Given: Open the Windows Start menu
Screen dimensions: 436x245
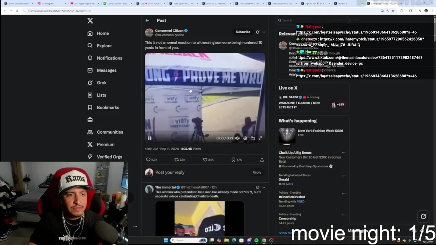Looking at the screenshot, I should 166,240.
